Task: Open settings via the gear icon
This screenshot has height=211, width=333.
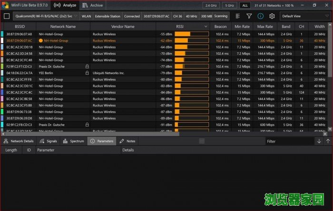Action: tap(272, 16)
